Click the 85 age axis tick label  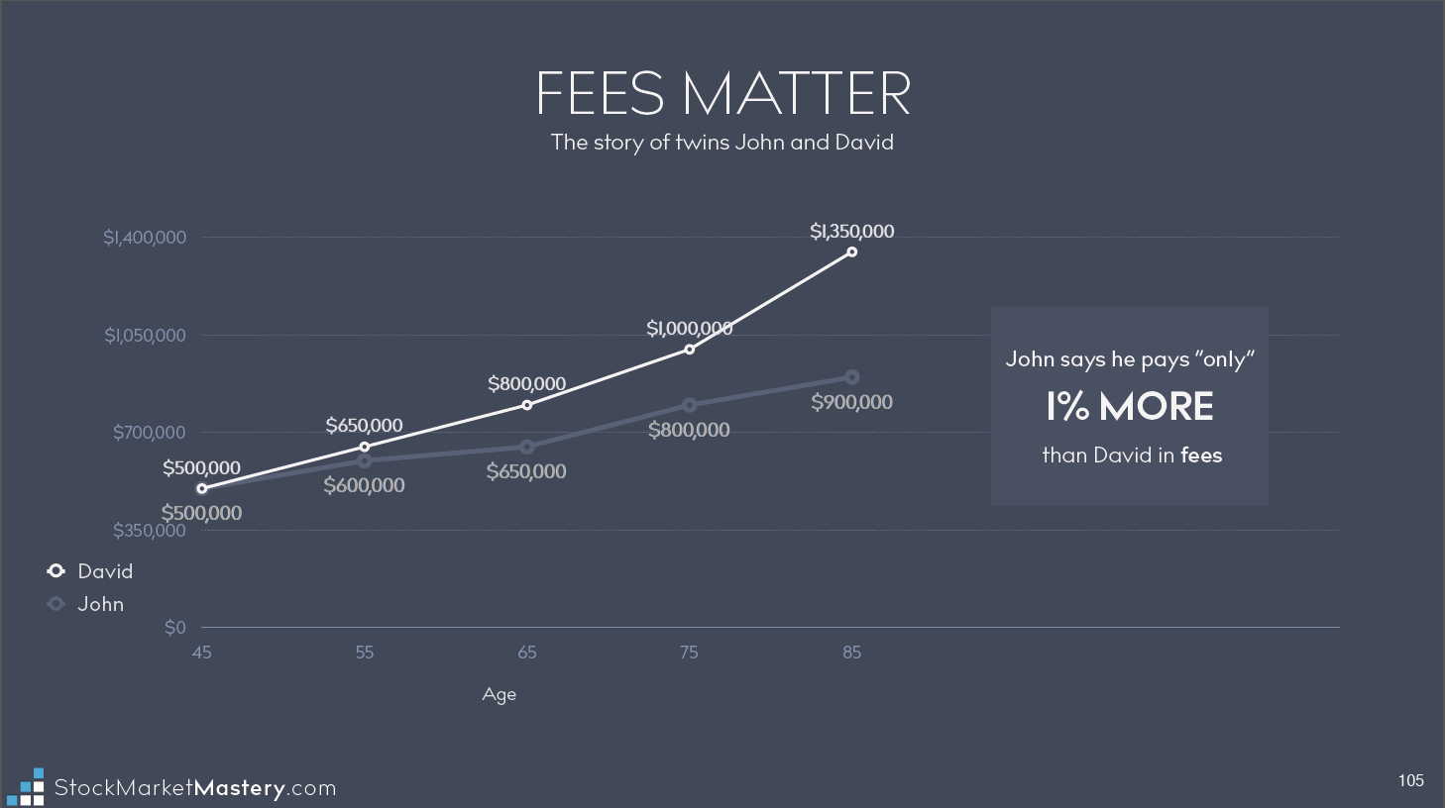pyautogui.click(x=851, y=652)
